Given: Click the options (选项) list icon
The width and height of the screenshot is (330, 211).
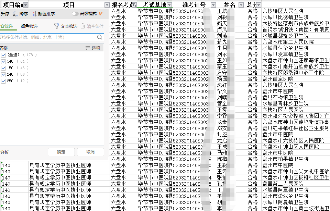Looking at the screenshot, I should tap(88, 48).
